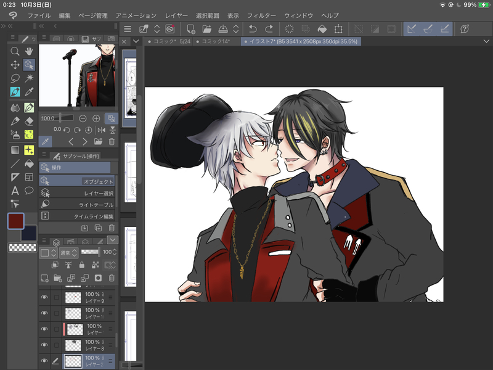
Task: Hide the pink-marked layer with eye icon
Action: tap(44, 329)
